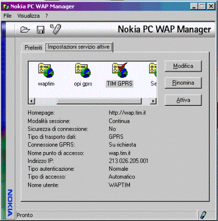This screenshot has height=221, width=218.
Task: Click the Rinomina button
Action: (x=183, y=83)
